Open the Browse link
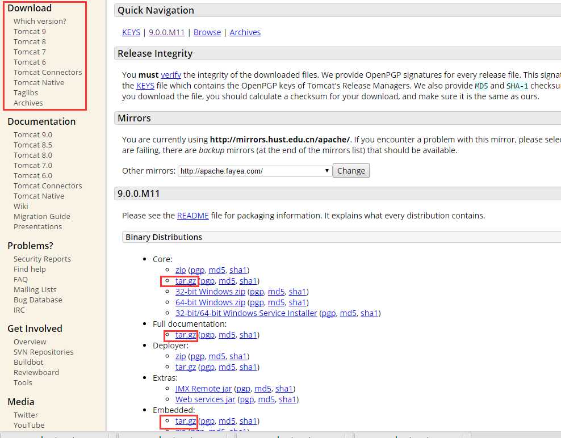Screen dimensions: 561x438 pyautogui.click(x=207, y=32)
